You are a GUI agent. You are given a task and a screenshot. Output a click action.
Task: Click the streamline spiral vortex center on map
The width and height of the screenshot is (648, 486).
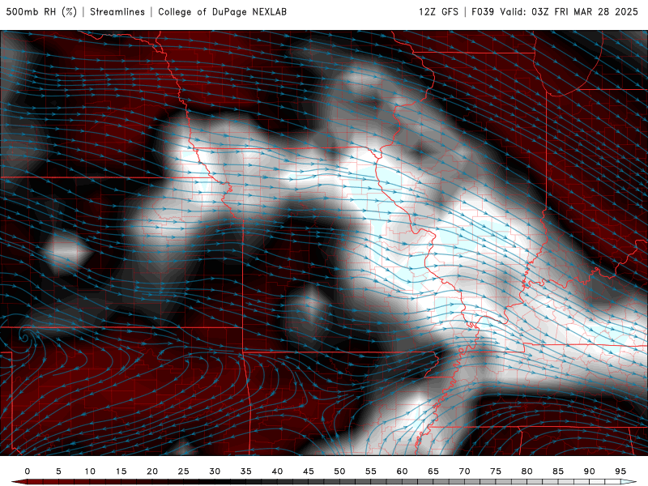(24, 338)
